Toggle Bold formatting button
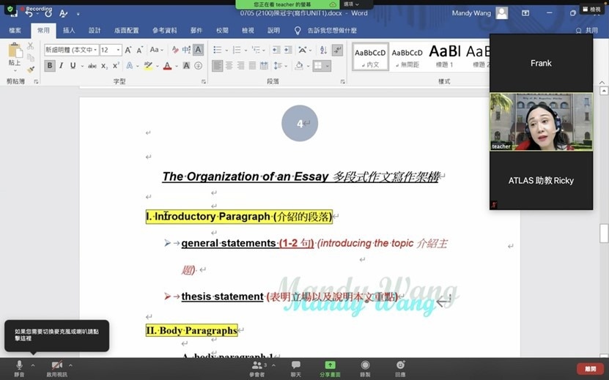The height and width of the screenshot is (380, 609). [x=50, y=66]
